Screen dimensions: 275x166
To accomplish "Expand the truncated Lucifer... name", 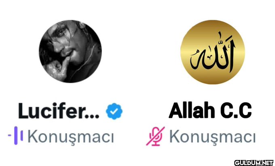I will point(59,111).
